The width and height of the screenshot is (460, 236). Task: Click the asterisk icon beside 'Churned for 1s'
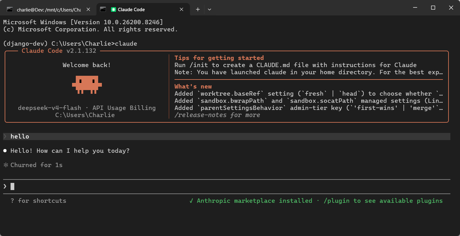point(5,165)
